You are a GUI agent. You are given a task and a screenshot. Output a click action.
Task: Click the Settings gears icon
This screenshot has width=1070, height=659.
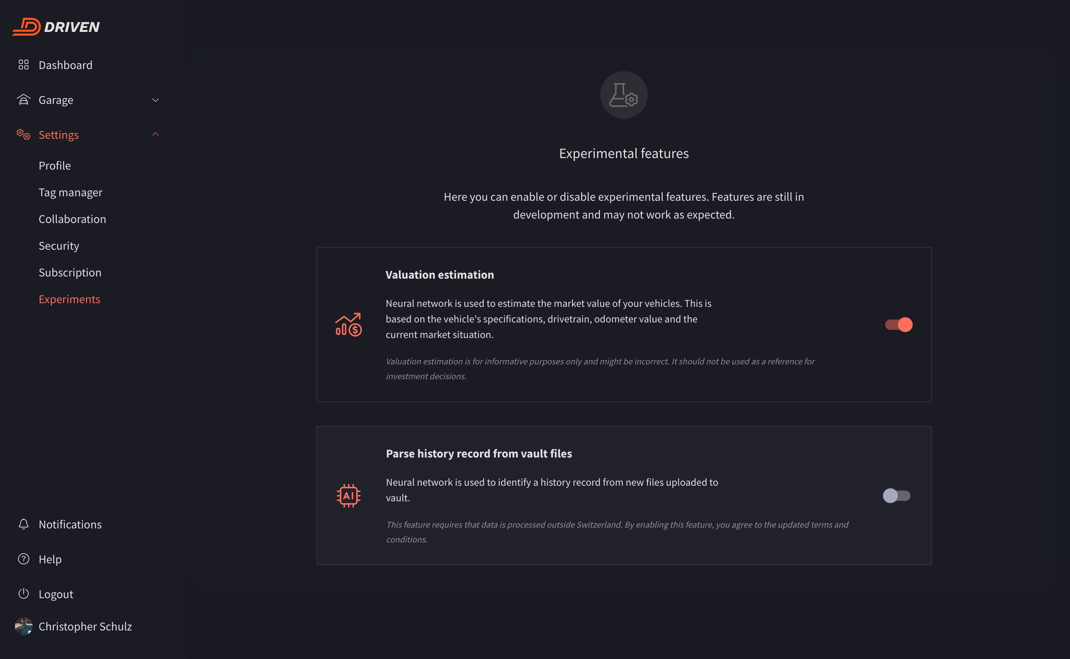[23, 135]
